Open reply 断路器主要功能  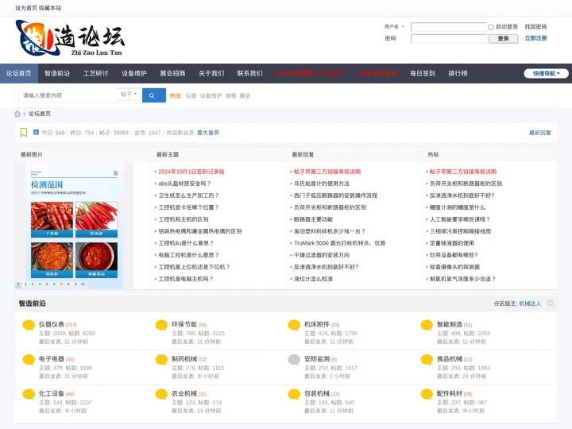313,219
